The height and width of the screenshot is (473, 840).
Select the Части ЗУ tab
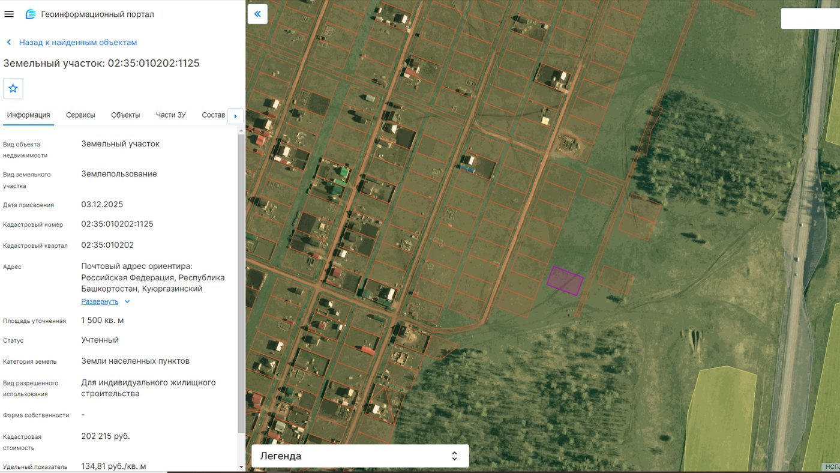(x=171, y=115)
